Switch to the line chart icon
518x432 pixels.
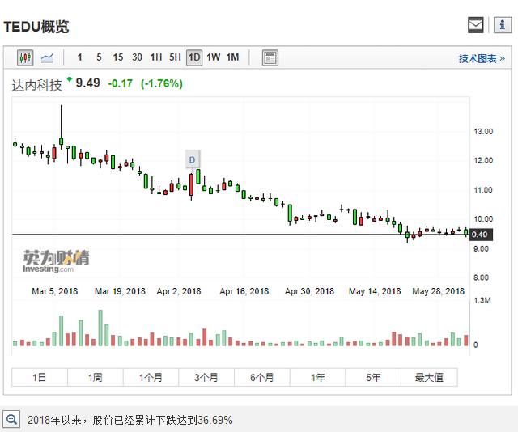[47, 58]
